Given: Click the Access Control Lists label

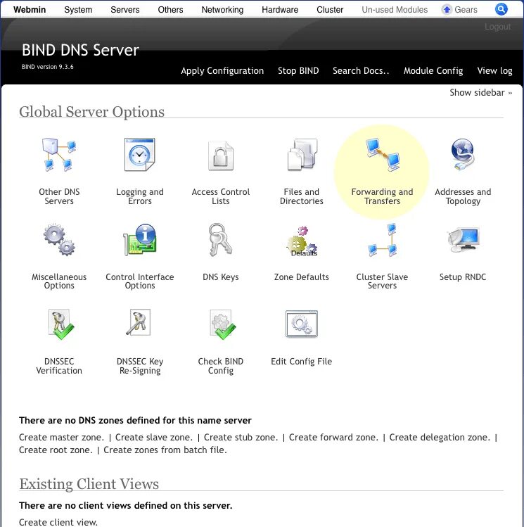Looking at the screenshot, I should pos(221,196).
